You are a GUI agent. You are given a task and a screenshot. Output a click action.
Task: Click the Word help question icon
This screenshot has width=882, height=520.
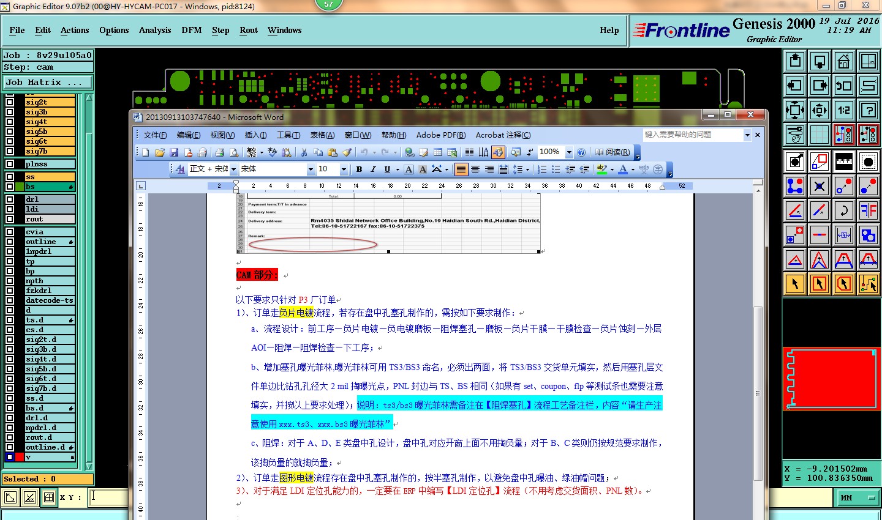(581, 152)
